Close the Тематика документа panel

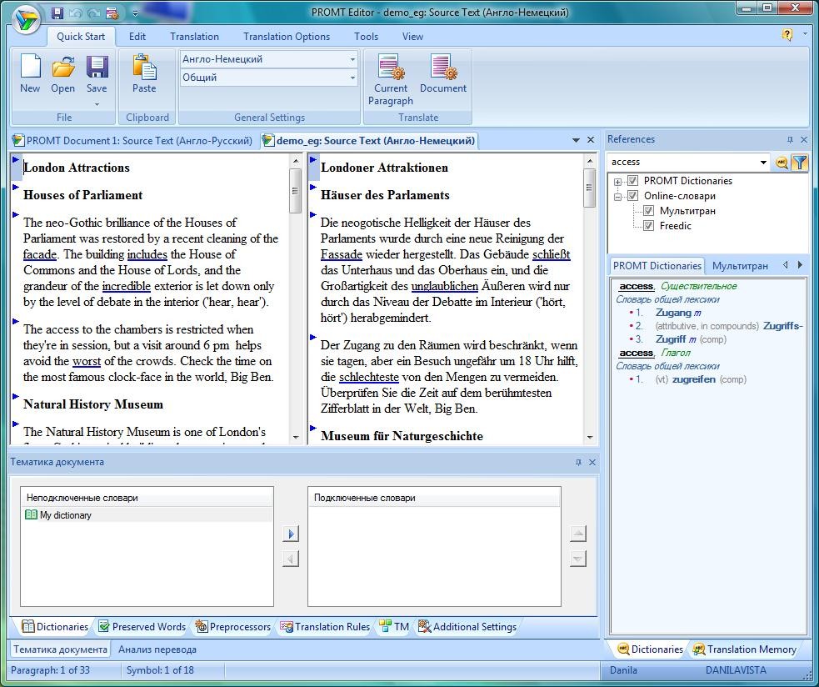592,462
